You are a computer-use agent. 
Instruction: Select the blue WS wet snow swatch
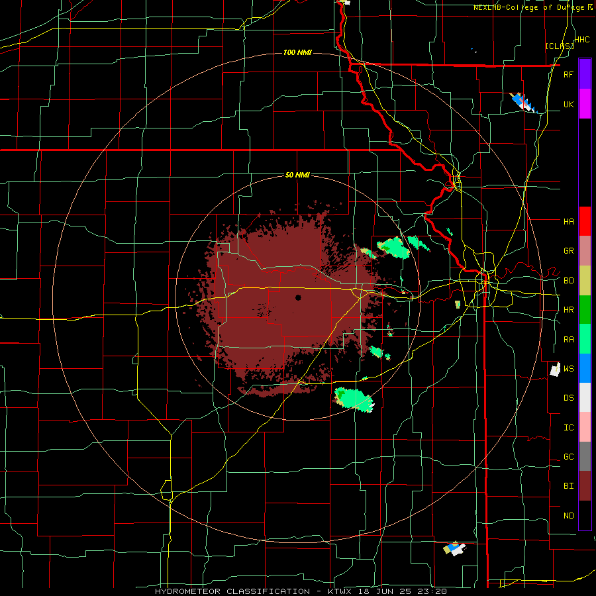[x=585, y=368]
